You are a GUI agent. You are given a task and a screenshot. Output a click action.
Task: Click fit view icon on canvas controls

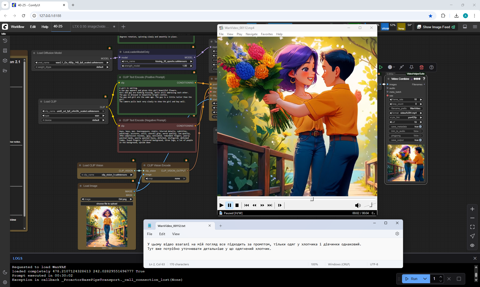coord(472,227)
